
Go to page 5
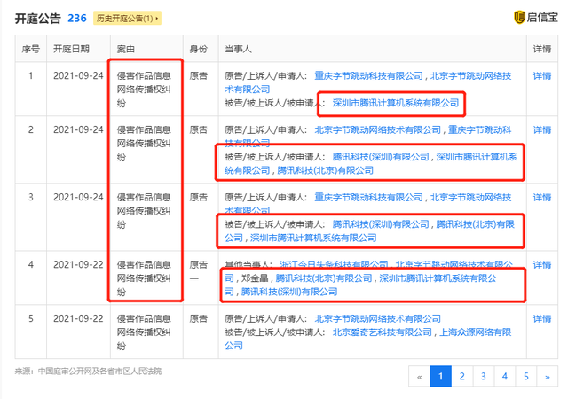pos(526,377)
